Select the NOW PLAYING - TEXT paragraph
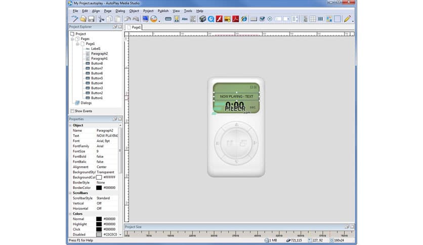 pos(236,96)
